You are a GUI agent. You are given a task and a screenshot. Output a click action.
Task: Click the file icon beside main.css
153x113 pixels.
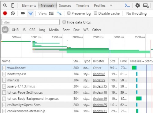pos(4,80)
